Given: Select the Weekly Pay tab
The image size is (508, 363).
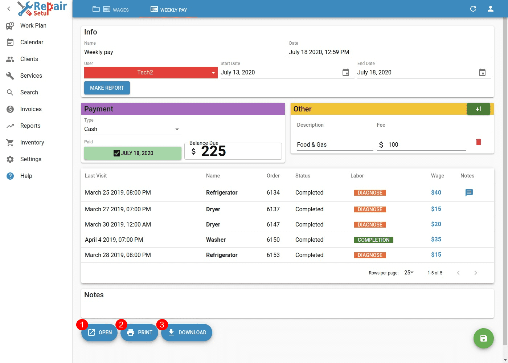Looking at the screenshot, I should point(169,9).
